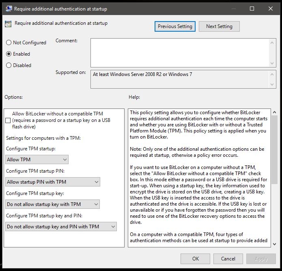Confirm with the OK button
The height and width of the screenshot is (271, 282).
pyautogui.click(x=195, y=259)
